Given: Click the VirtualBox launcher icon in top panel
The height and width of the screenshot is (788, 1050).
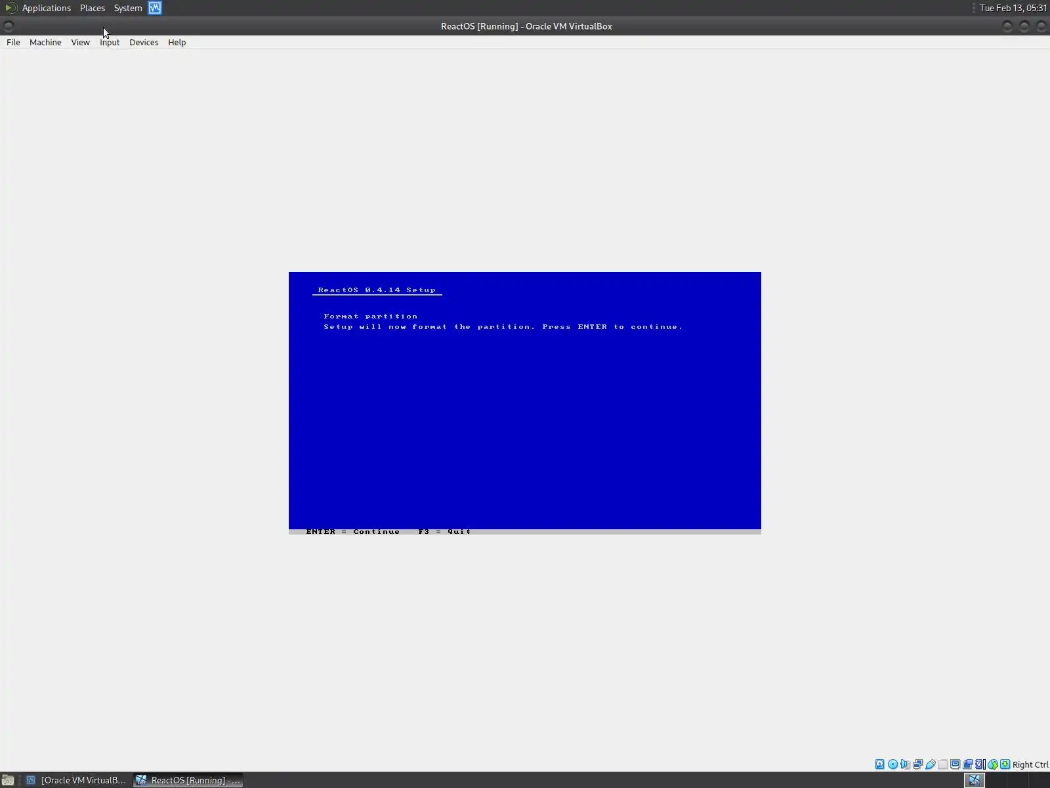Looking at the screenshot, I should pos(155,8).
